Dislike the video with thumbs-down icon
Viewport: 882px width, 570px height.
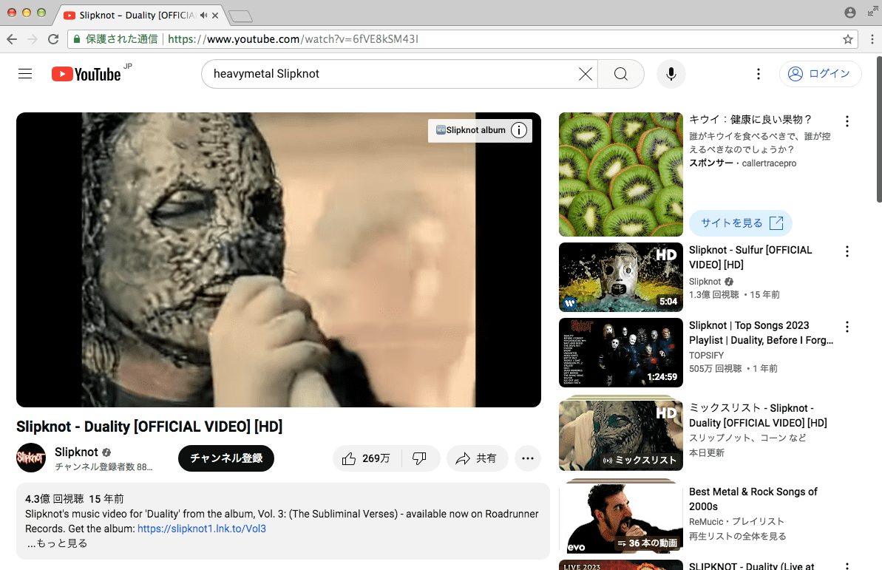pyautogui.click(x=420, y=458)
